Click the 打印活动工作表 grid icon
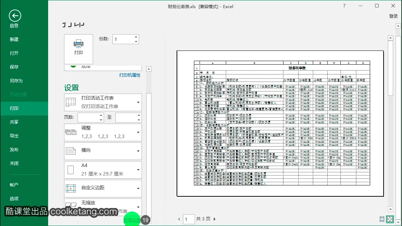This screenshot has width=402, height=226. coord(71,102)
